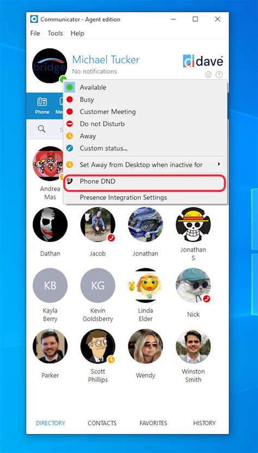Click the dave logo

coord(203,61)
